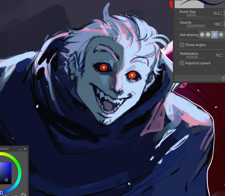Enable the Sharp angles checkbox

tap(182, 45)
